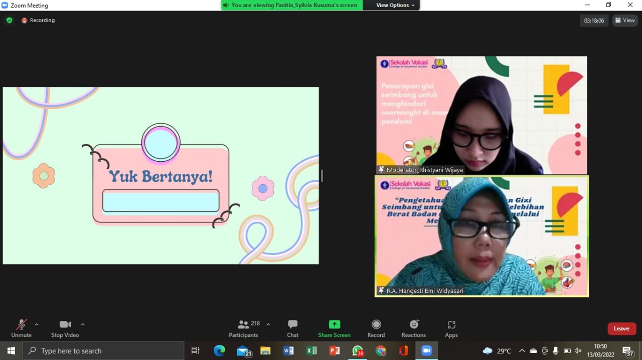Open the View Options dropdown
Screen dimensions: 642x360
click(391, 5)
